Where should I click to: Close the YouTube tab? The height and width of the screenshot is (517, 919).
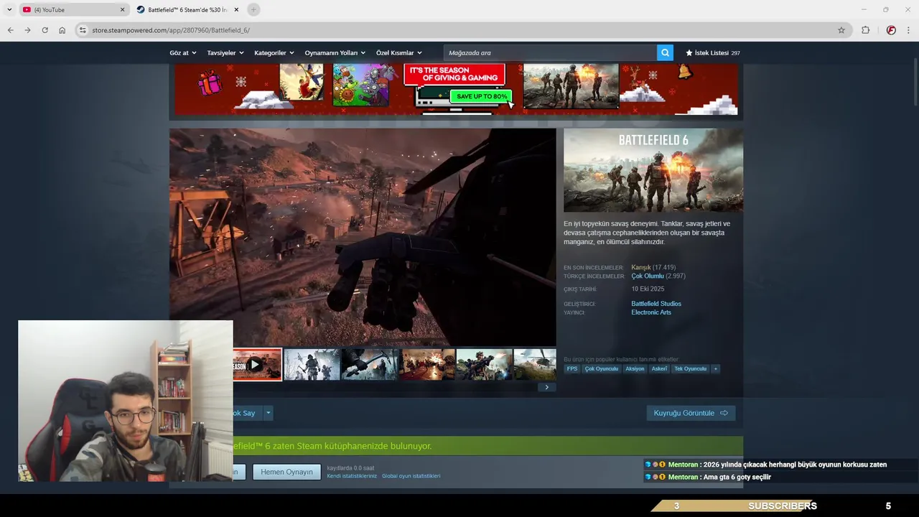pos(122,9)
